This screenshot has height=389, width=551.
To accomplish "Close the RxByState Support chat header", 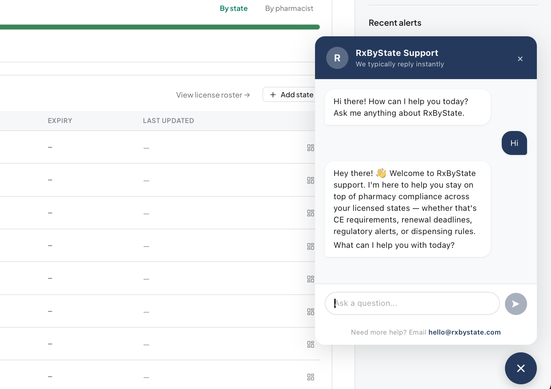I will (x=520, y=59).
